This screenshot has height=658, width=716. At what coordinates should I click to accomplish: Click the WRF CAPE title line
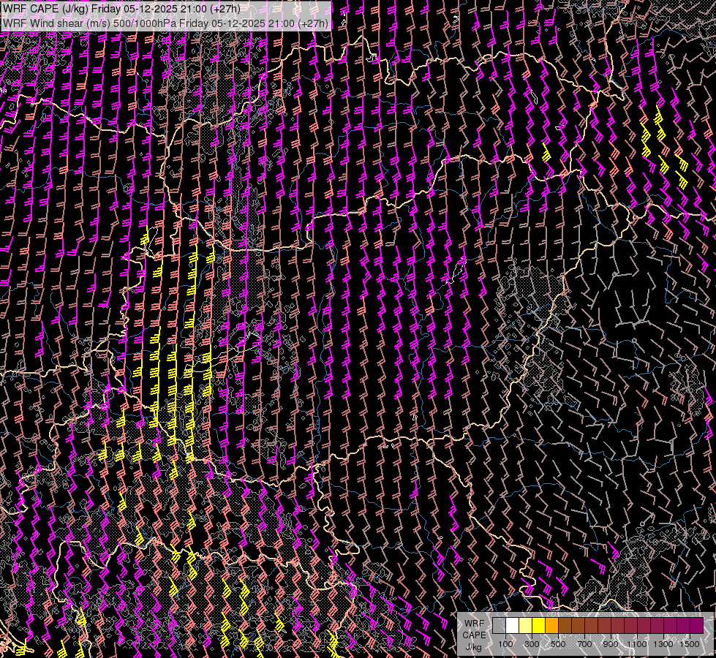[x=121, y=8]
